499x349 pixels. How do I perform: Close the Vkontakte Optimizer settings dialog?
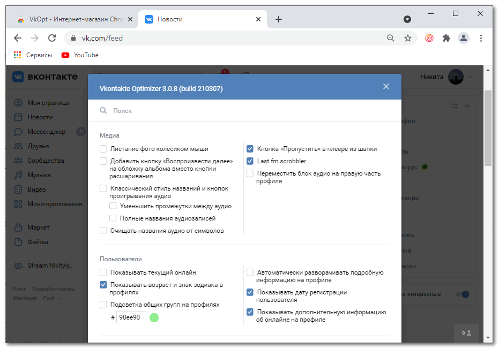tap(386, 87)
